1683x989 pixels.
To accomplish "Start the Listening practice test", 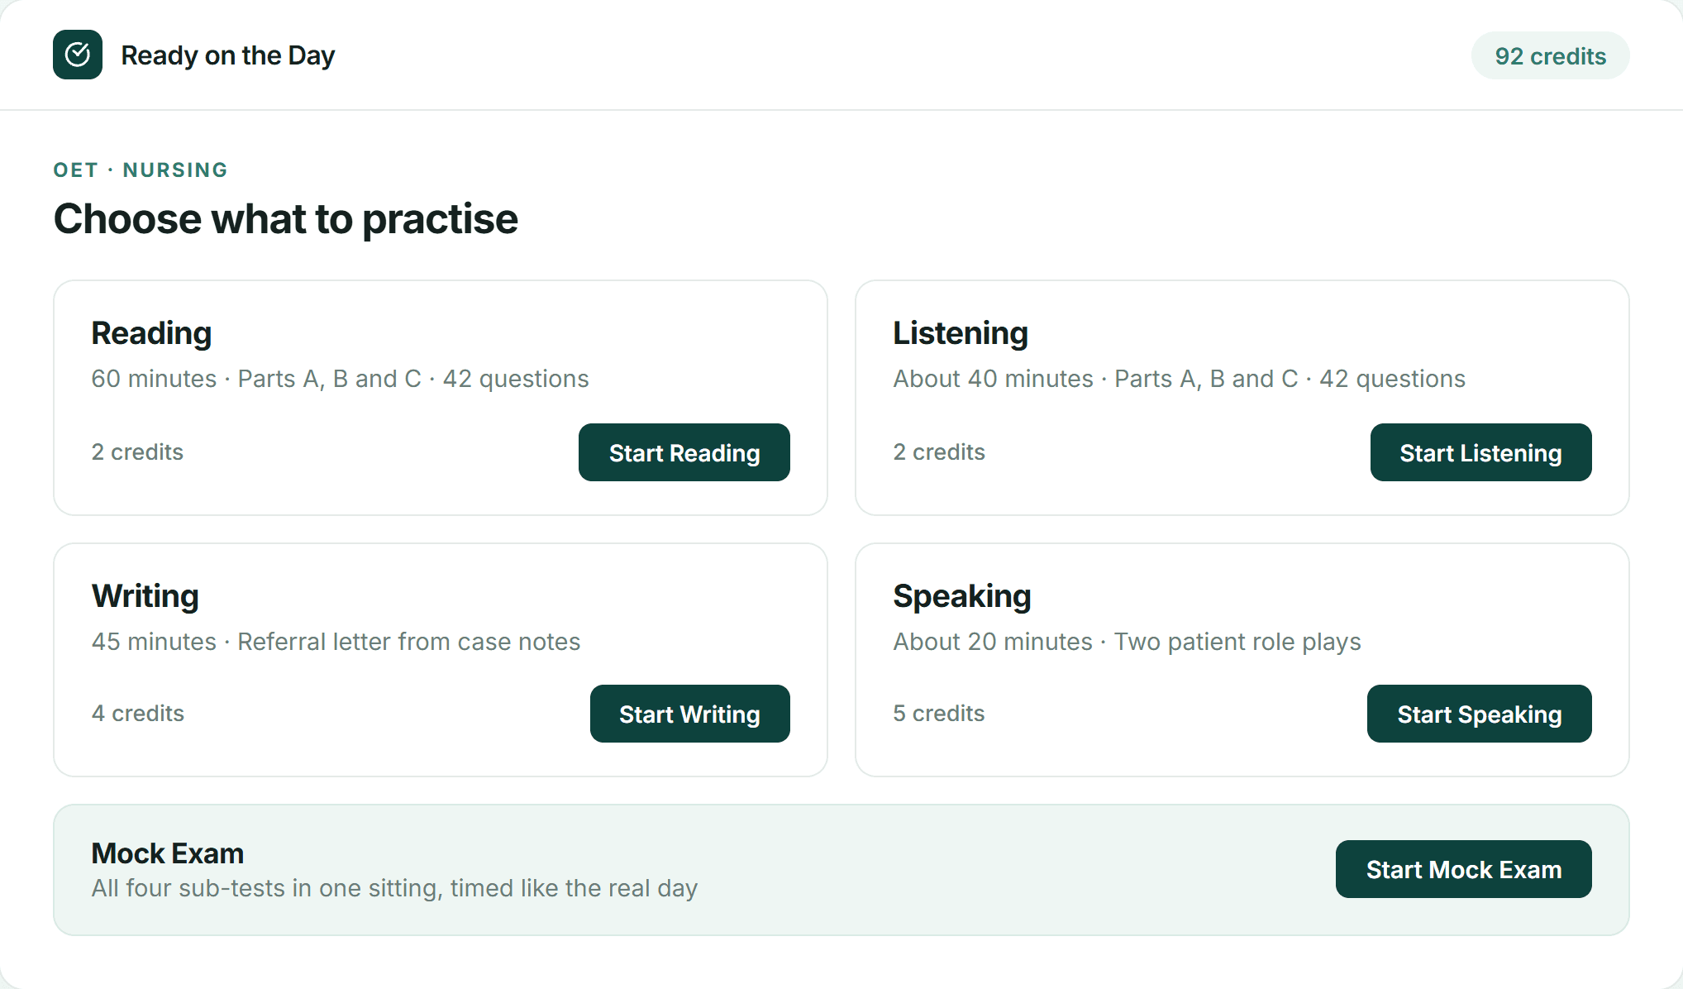I will (1480, 452).
